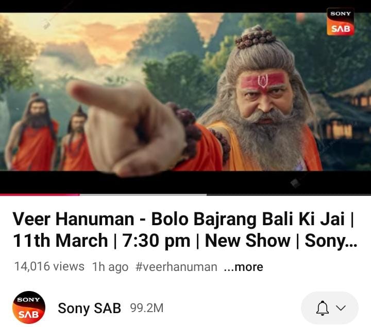The height and width of the screenshot is (327, 371).
Task: Seek to the dark unbuffered progress segment
Action: [x=289, y=194]
